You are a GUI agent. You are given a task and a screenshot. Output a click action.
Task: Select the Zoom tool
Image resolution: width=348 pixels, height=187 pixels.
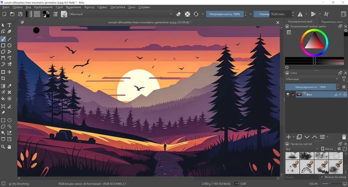(3, 147)
